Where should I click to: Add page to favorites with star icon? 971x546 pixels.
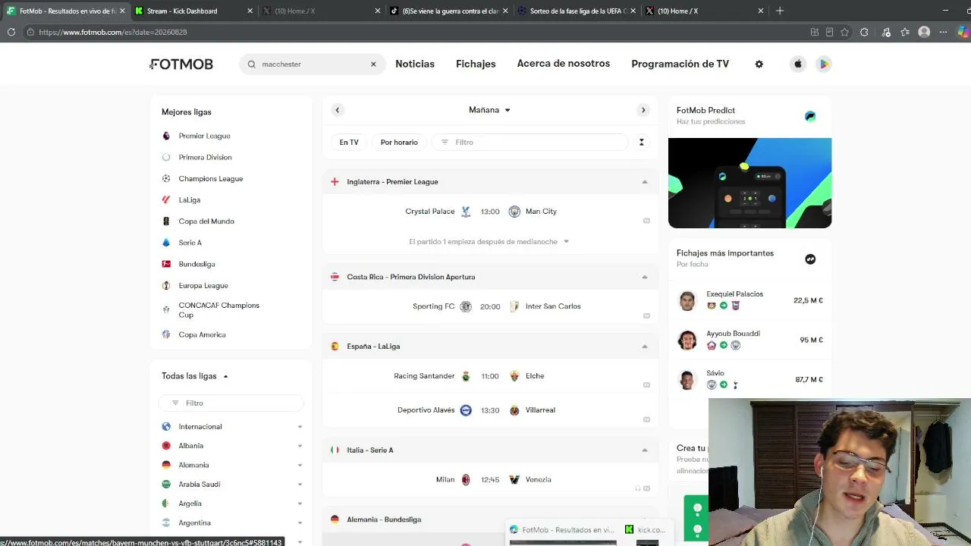click(x=844, y=32)
